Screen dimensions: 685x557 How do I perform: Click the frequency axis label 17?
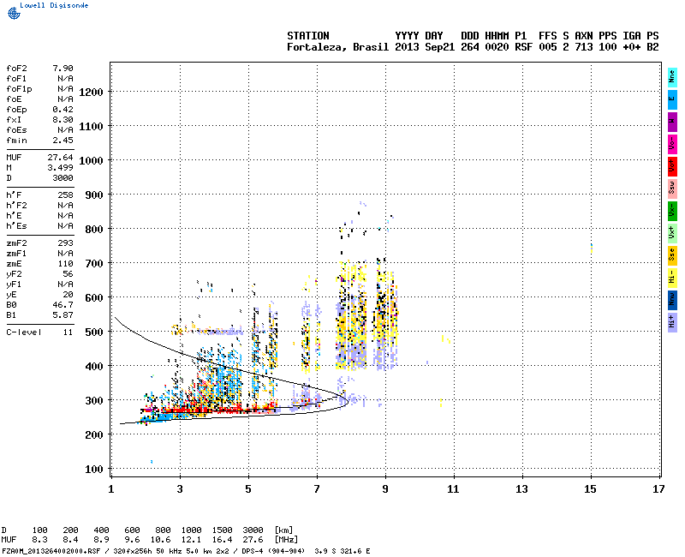click(658, 489)
